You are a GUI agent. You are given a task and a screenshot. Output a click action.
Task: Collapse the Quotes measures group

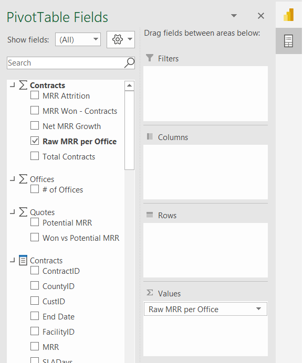pos(13,212)
